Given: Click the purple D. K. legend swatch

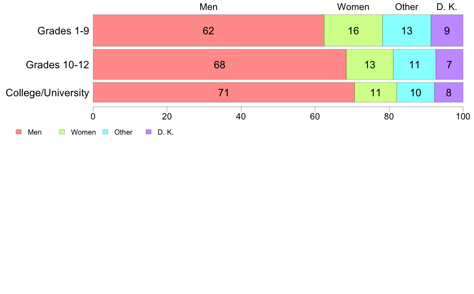Looking at the screenshot, I should (148, 132).
